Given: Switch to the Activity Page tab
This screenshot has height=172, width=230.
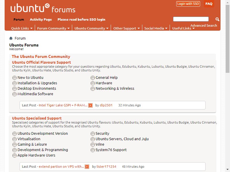Looking at the screenshot, I should (41, 19).
